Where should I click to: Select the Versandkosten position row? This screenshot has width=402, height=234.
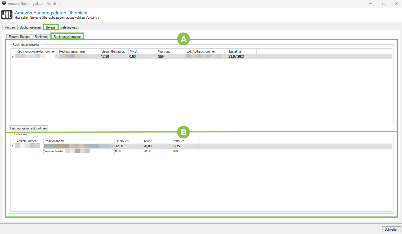(54, 151)
